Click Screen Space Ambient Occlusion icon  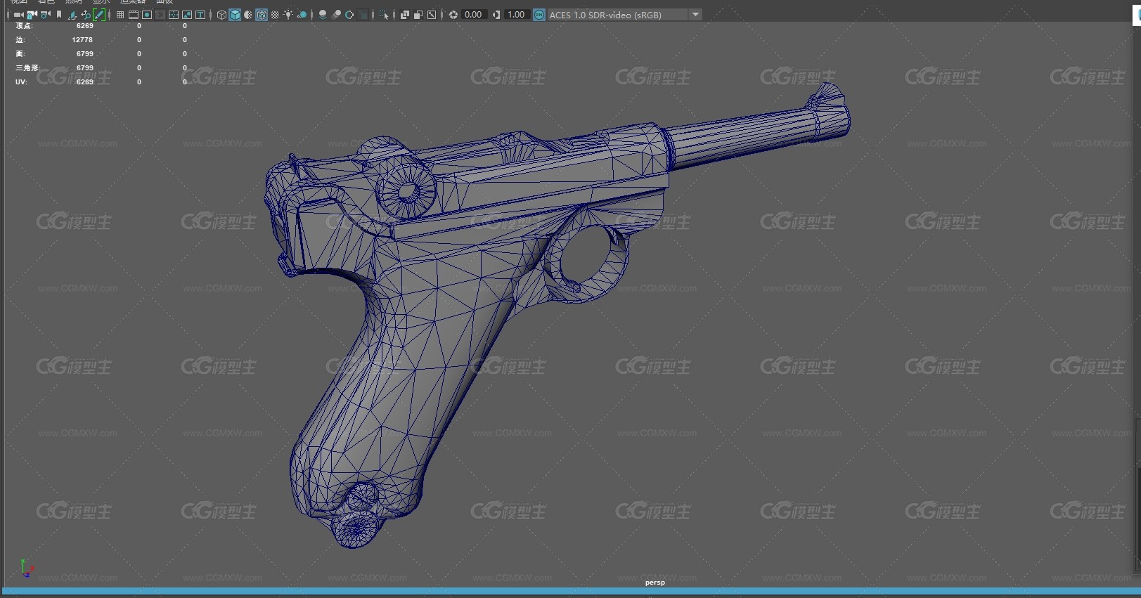323,15
